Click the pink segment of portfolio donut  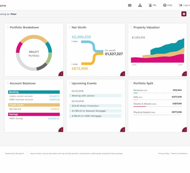click(19, 48)
